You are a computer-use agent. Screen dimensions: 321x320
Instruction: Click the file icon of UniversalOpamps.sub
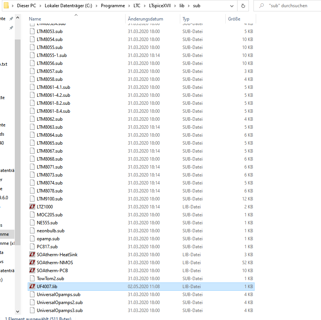coord(32,295)
